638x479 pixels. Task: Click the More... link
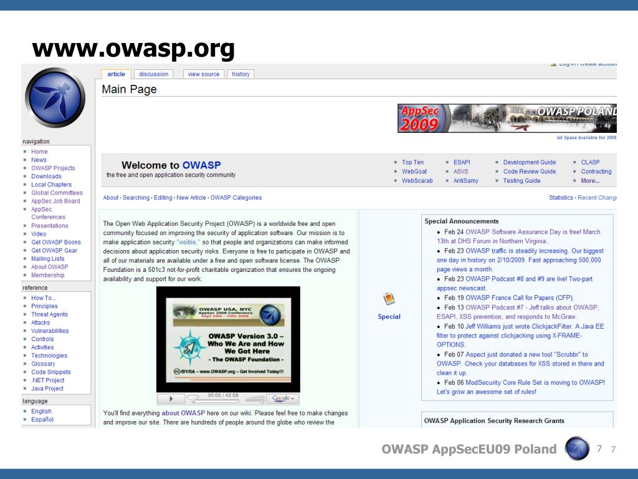[x=590, y=180]
